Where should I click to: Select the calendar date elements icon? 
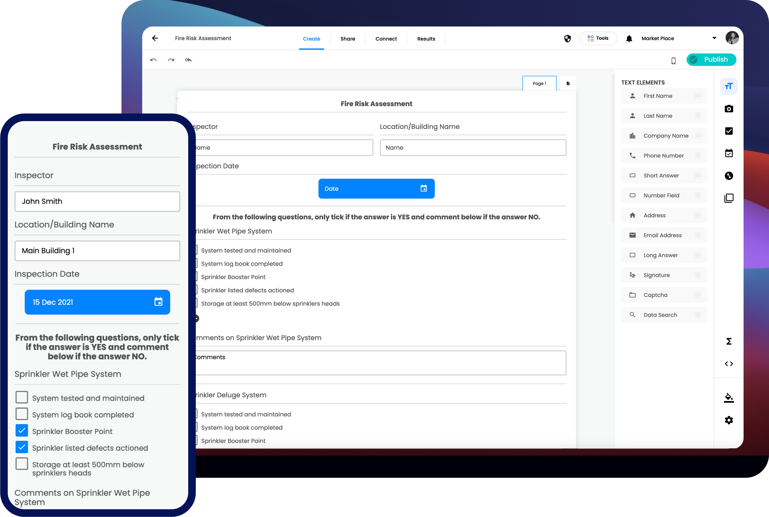(729, 153)
